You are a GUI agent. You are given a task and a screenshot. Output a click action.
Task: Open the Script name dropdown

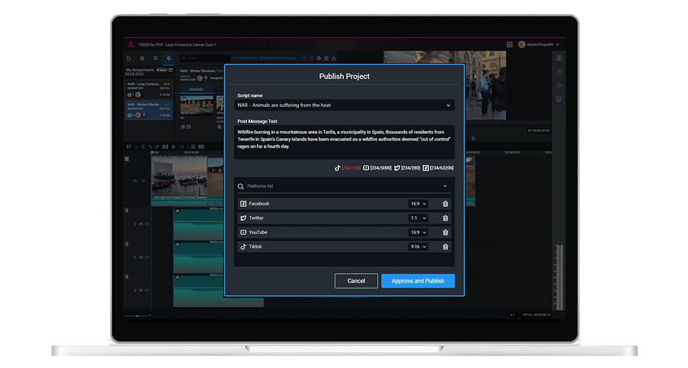(x=344, y=105)
